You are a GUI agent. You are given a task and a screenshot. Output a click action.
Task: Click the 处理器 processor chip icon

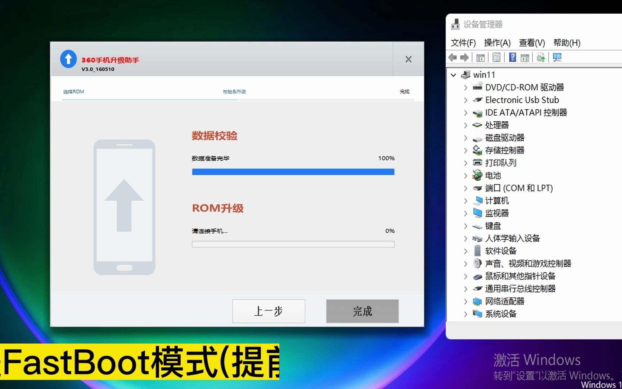click(x=477, y=125)
